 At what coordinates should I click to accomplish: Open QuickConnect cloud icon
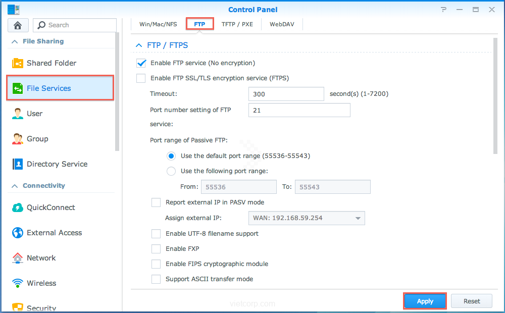click(18, 207)
